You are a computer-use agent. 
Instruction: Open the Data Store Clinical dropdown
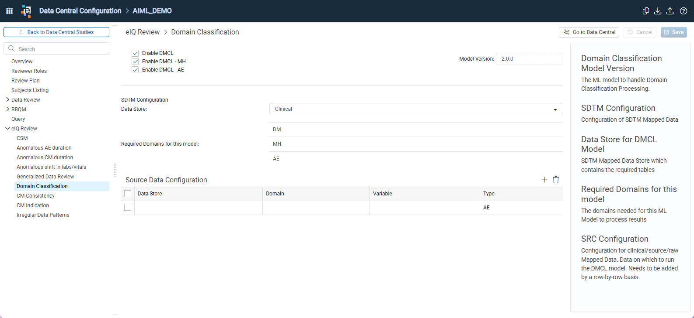click(x=416, y=109)
